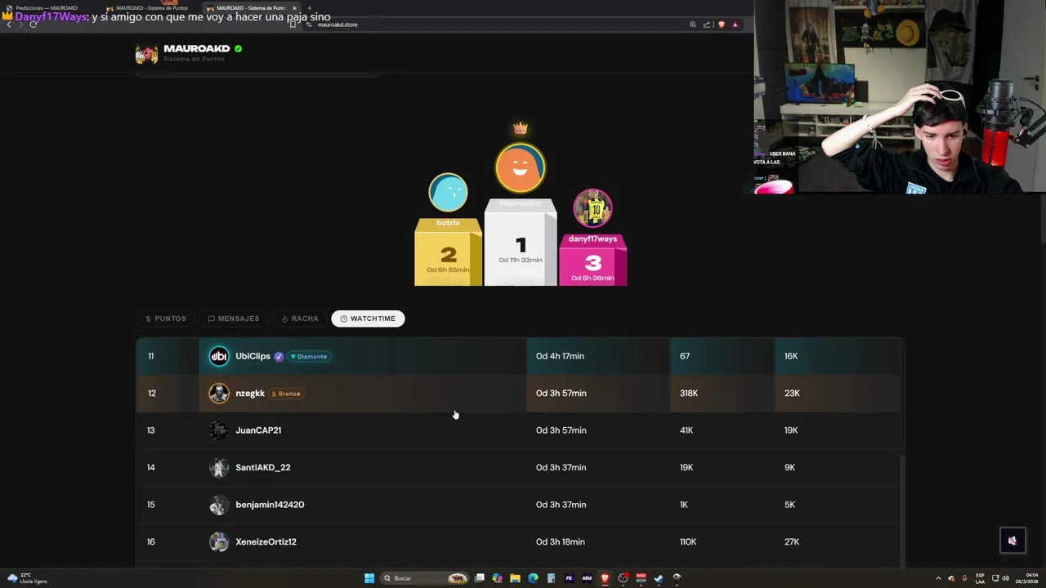The height and width of the screenshot is (588, 1046).
Task: Click the MAUROAKD logo in header
Action: 146,54
